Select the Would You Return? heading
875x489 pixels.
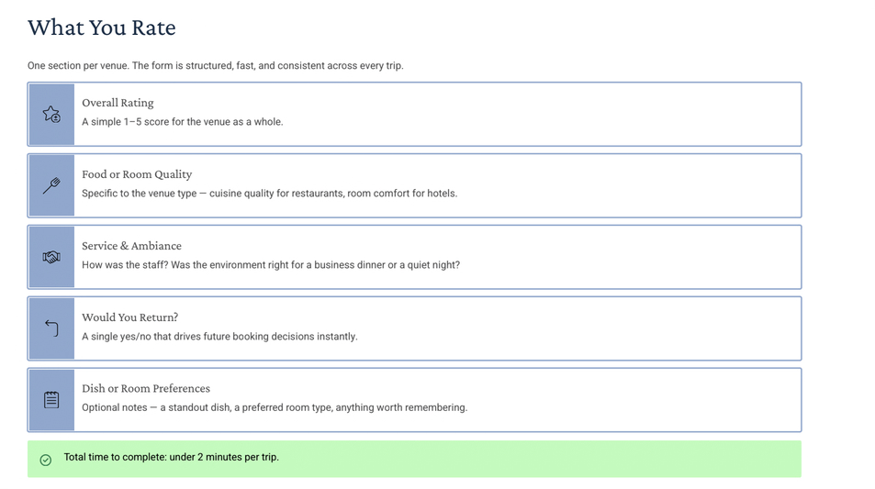coord(130,317)
